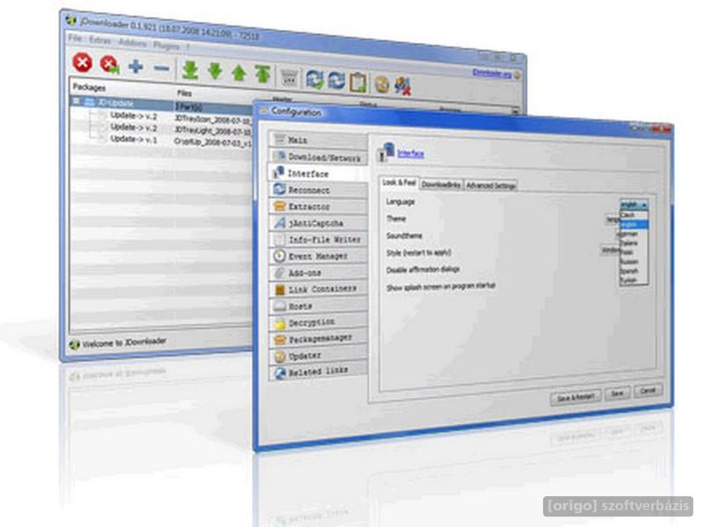This screenshot has height=527, width=703.
Task: Click the CryptUp_2008-07-03 file entry
Action: coord(214,142)
